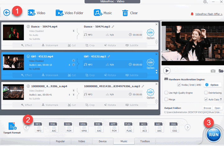
Task: Open Cut tool for Girl - 45132.mp4
Action: 72,75
